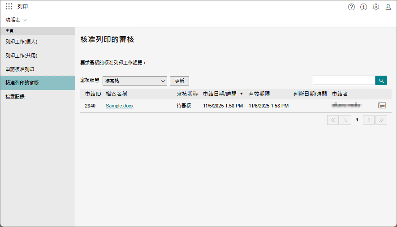Image resolution: width=397 pixels, height=227 pixels.
Task: Go to the first page arrow
Action: [333, 120]
